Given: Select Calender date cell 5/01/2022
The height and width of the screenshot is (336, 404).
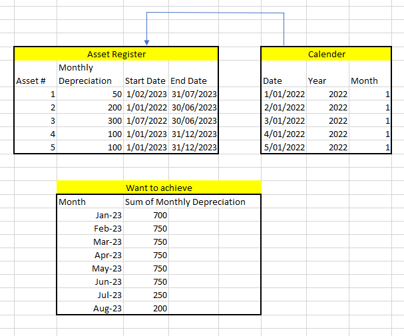Looking at the screenshot, I should click(x=284, y=147).
